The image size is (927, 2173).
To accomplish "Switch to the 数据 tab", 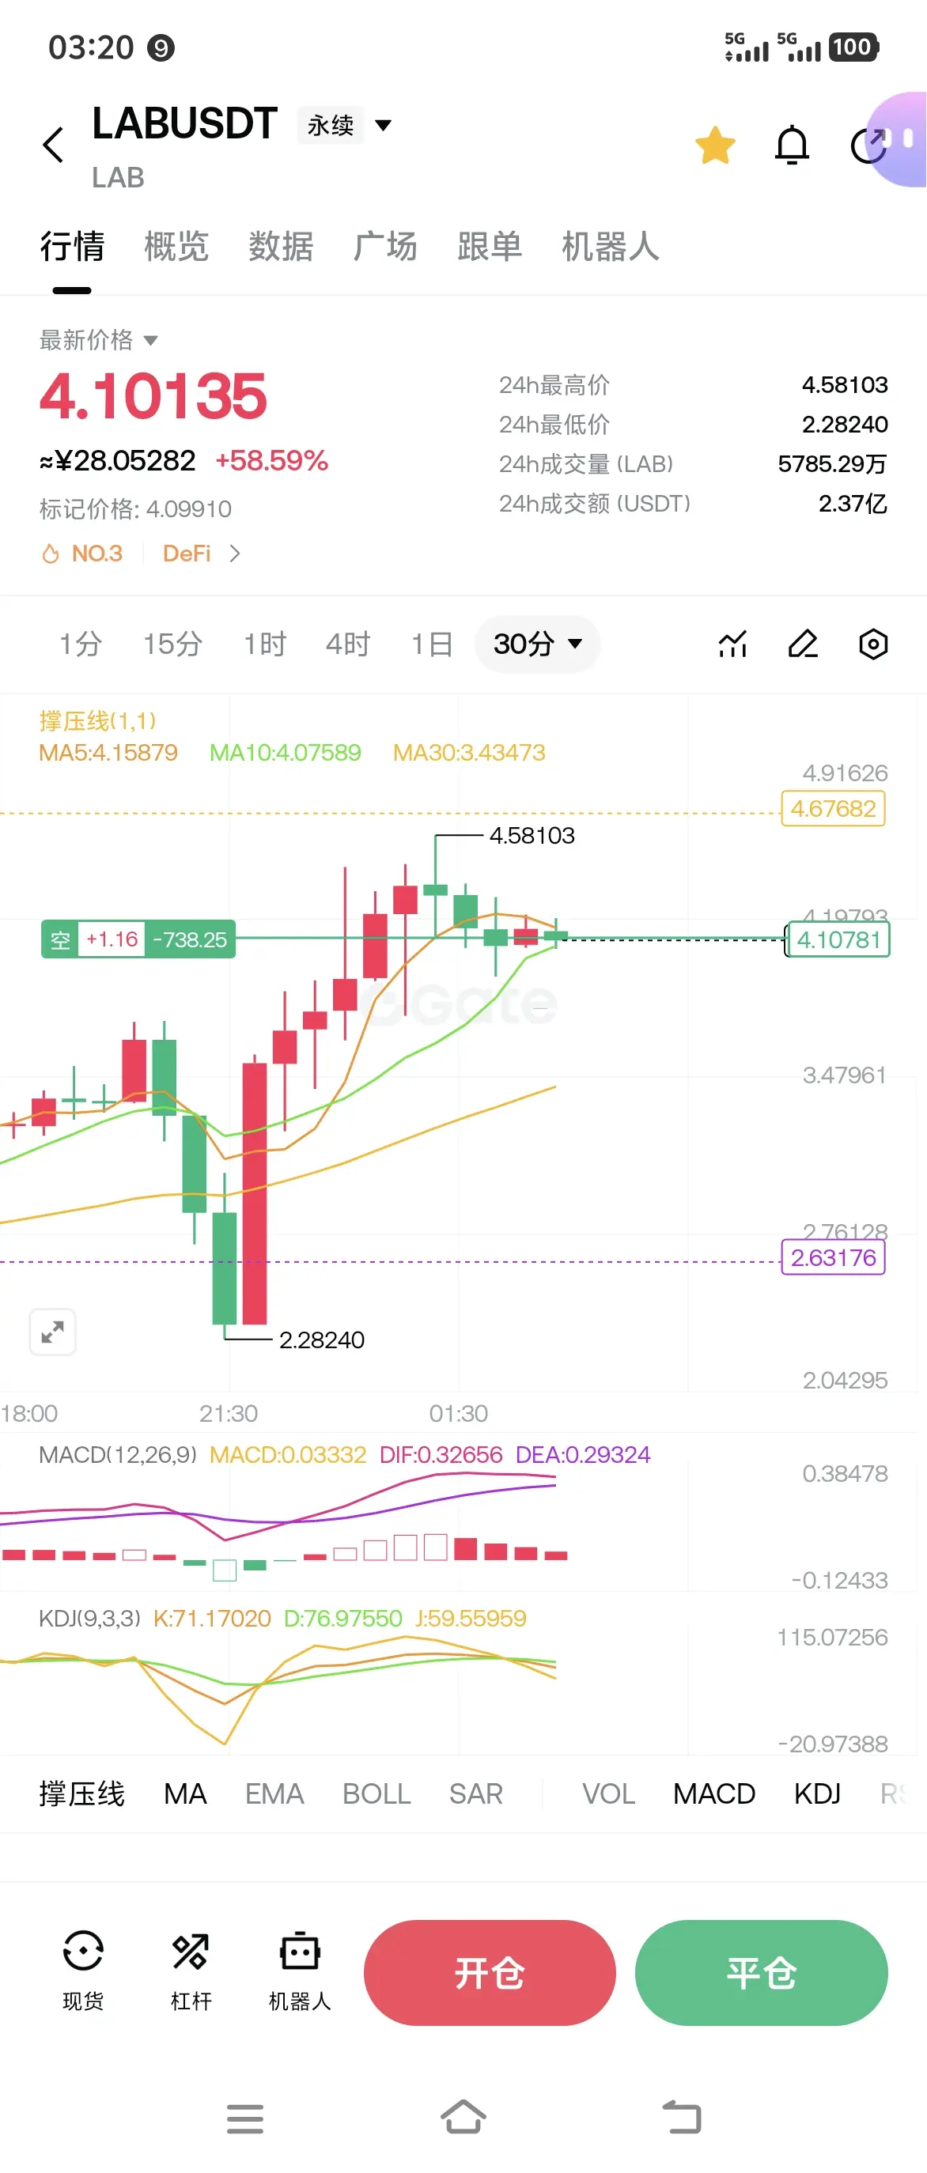I will point(281,246).
